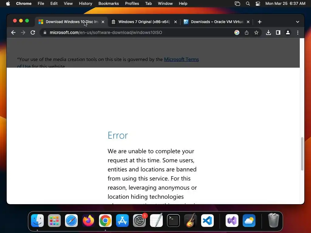Launch Terminal from the Dock
311x233 pixels.
[x=173, y=221]
